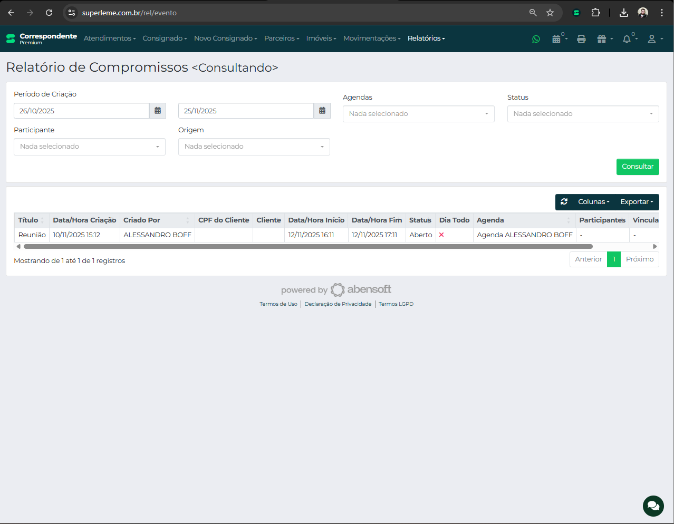Open start date calendar picker
This screenshot has height=524, width=674.
coord(158,111)
